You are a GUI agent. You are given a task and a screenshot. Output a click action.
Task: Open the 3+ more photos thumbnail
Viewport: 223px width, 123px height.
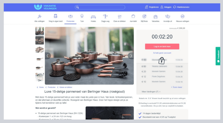pyautogui.click(x=39, y=77)
